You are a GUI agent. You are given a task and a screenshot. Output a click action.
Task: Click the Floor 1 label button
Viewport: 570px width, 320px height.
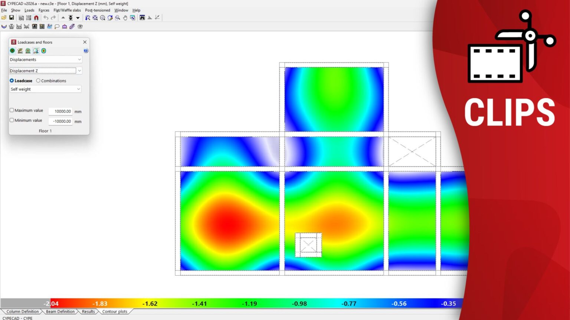click(x=45, y=131)
